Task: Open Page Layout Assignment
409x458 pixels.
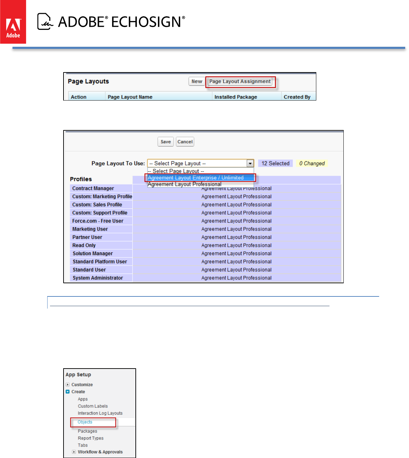Action: [240, 81]
